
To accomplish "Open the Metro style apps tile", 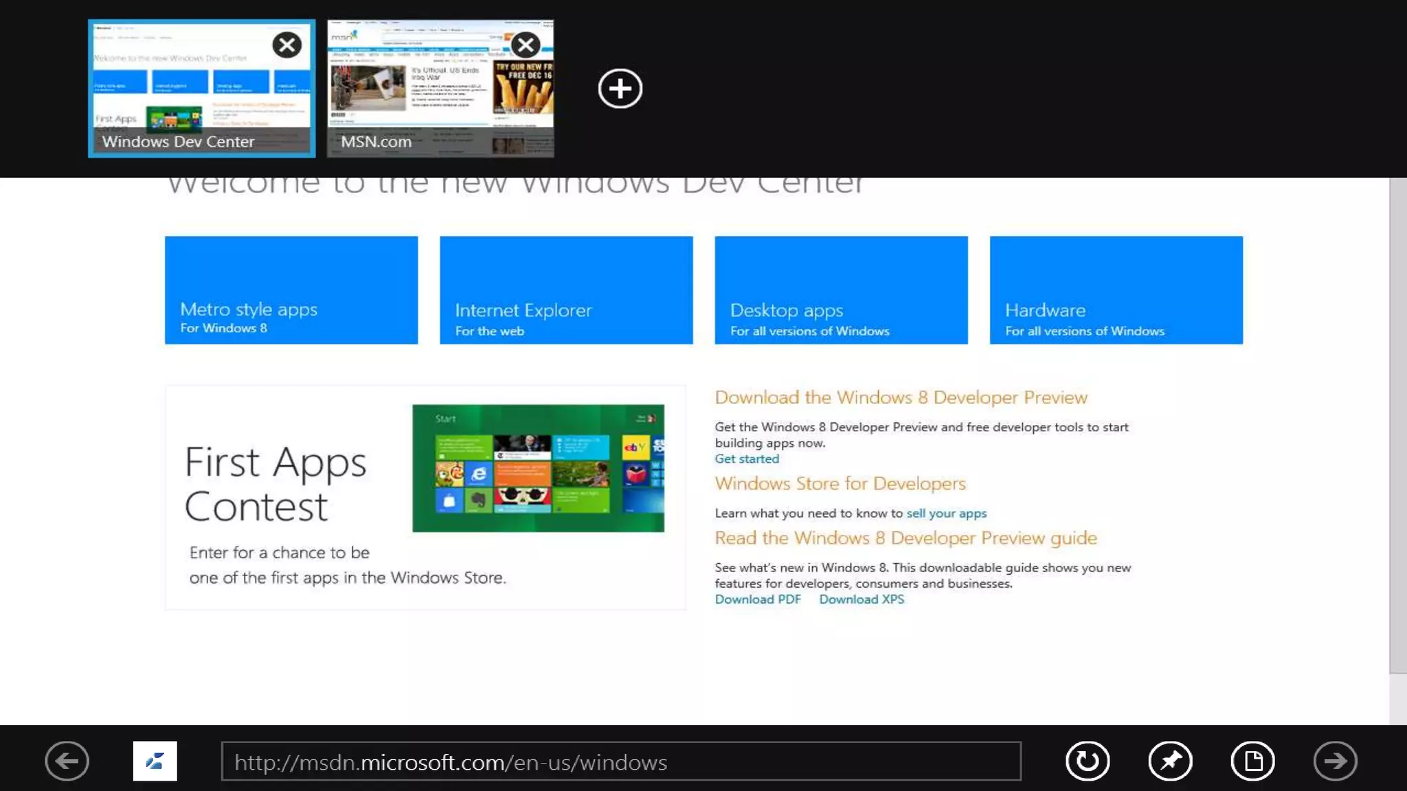I will pyautogui.click(x=291, y=290).
